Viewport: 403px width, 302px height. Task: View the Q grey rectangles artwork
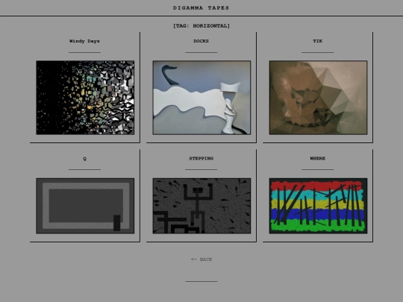[x=85, y=206]
